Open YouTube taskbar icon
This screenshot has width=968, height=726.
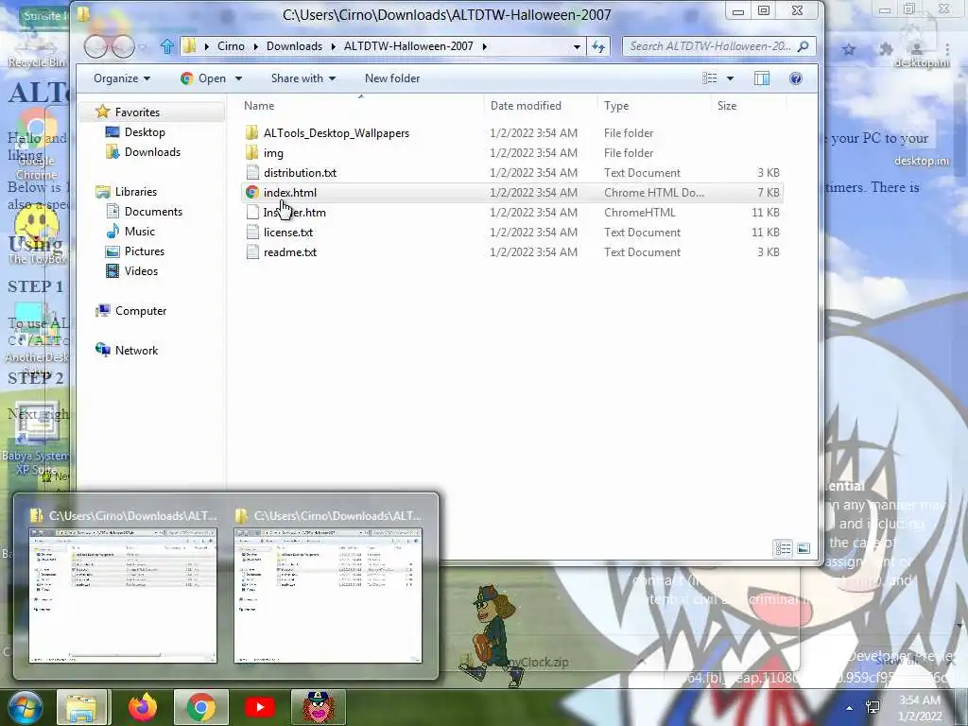coord(260,707)
